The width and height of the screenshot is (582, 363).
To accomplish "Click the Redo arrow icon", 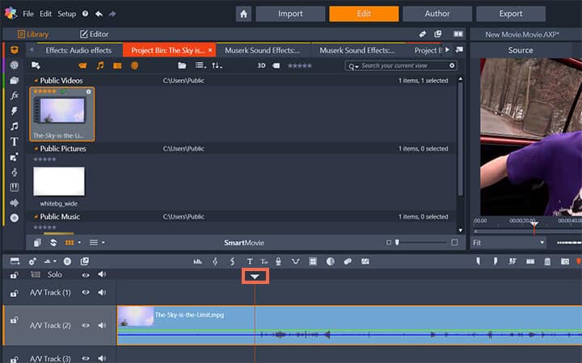I will click(112, 14).
